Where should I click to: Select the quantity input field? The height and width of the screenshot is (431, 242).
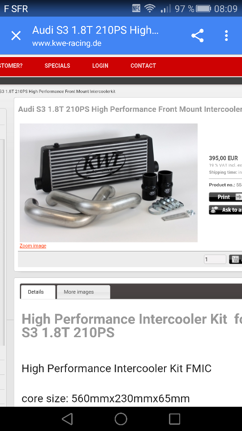point(215,259)
